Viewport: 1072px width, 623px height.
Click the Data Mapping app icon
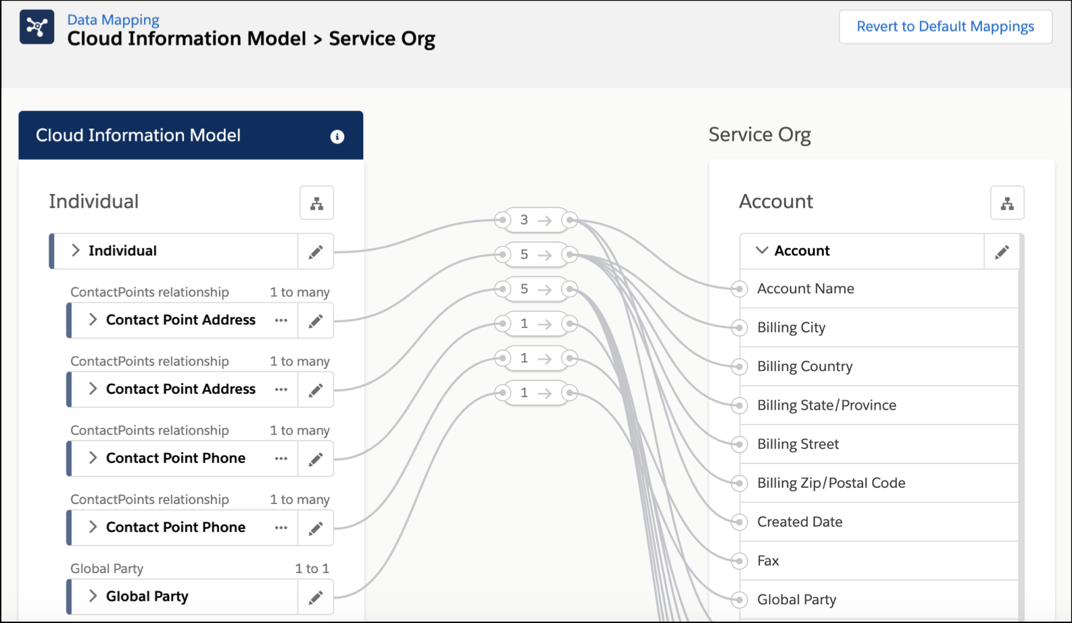pyautogui.click(x=36, y=27)
